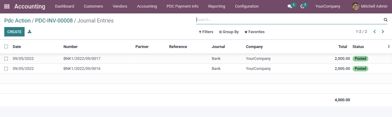Sort by Number column header
392x117 pixels.
(70, 47)
